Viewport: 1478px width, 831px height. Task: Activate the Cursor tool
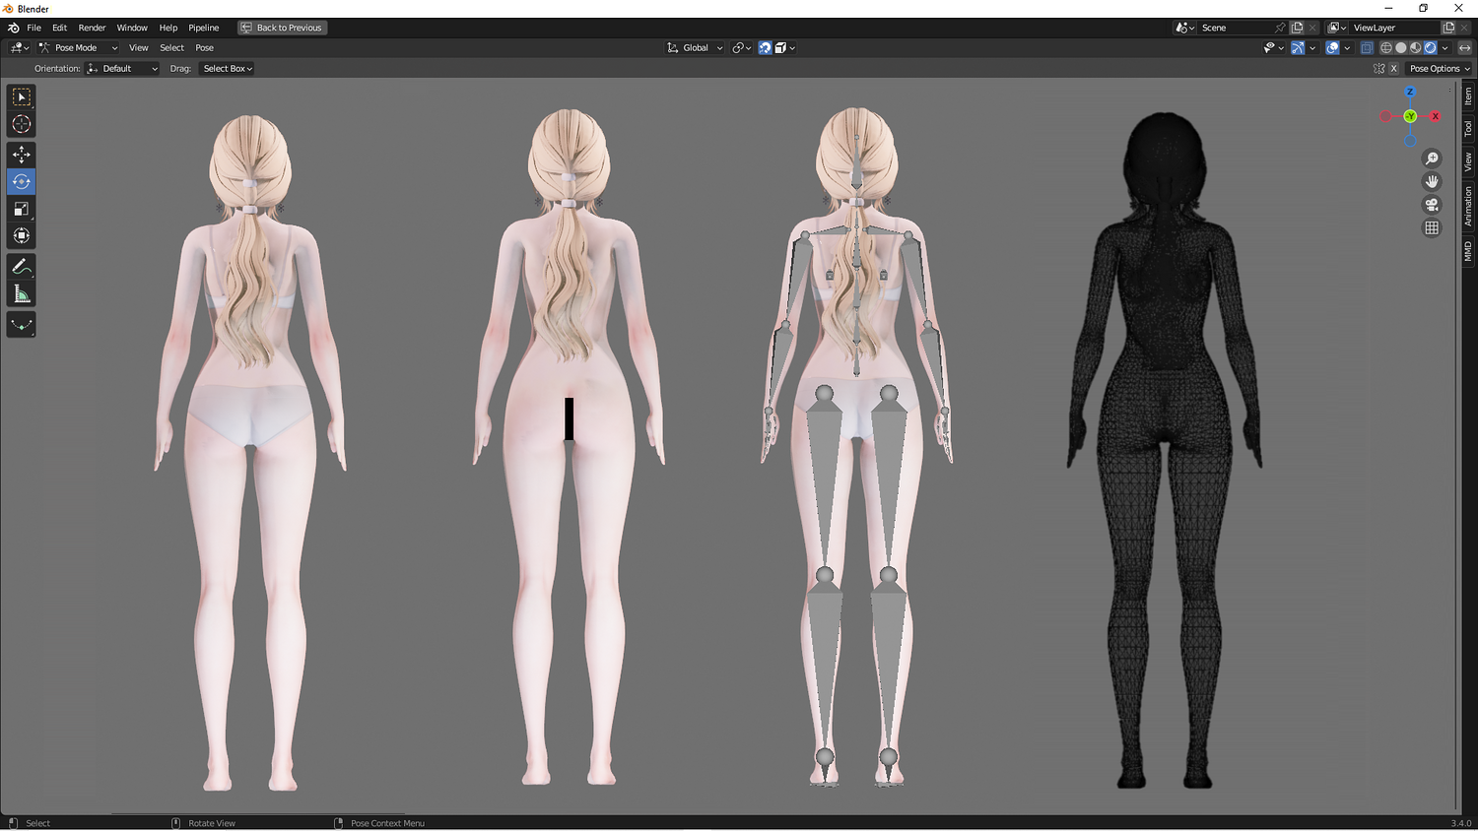click(x=21, y=124)
